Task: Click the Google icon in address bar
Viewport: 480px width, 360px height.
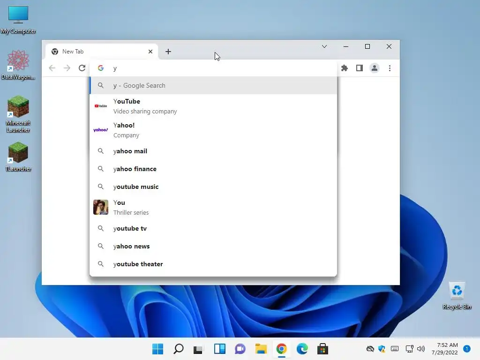Action: pos(101,68)
